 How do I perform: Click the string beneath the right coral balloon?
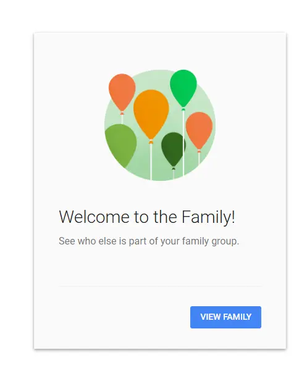[199, 159]
